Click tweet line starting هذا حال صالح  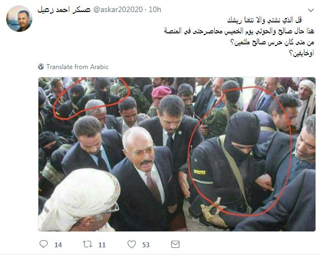(x=239, y=31)
